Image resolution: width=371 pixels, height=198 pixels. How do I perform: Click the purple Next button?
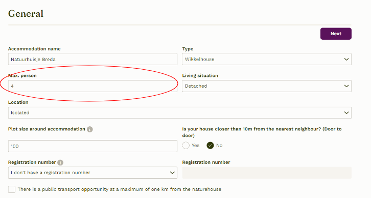(336, 34)
